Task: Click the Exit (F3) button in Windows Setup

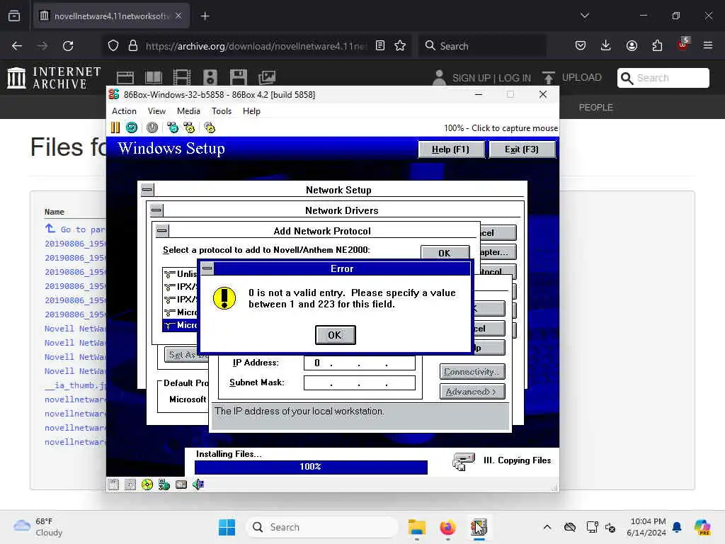Action: coord(522,149)
